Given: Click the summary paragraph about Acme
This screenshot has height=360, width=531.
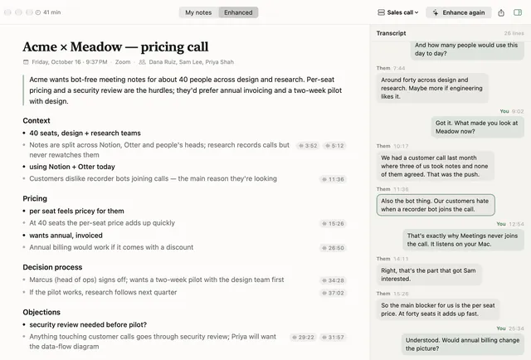Looking at the screenshot, I should [x=186, y=90].
